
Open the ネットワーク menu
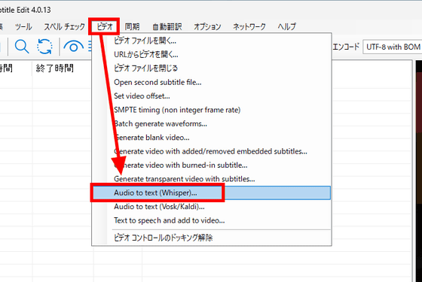pyautogui.click(x=249, y=26)
